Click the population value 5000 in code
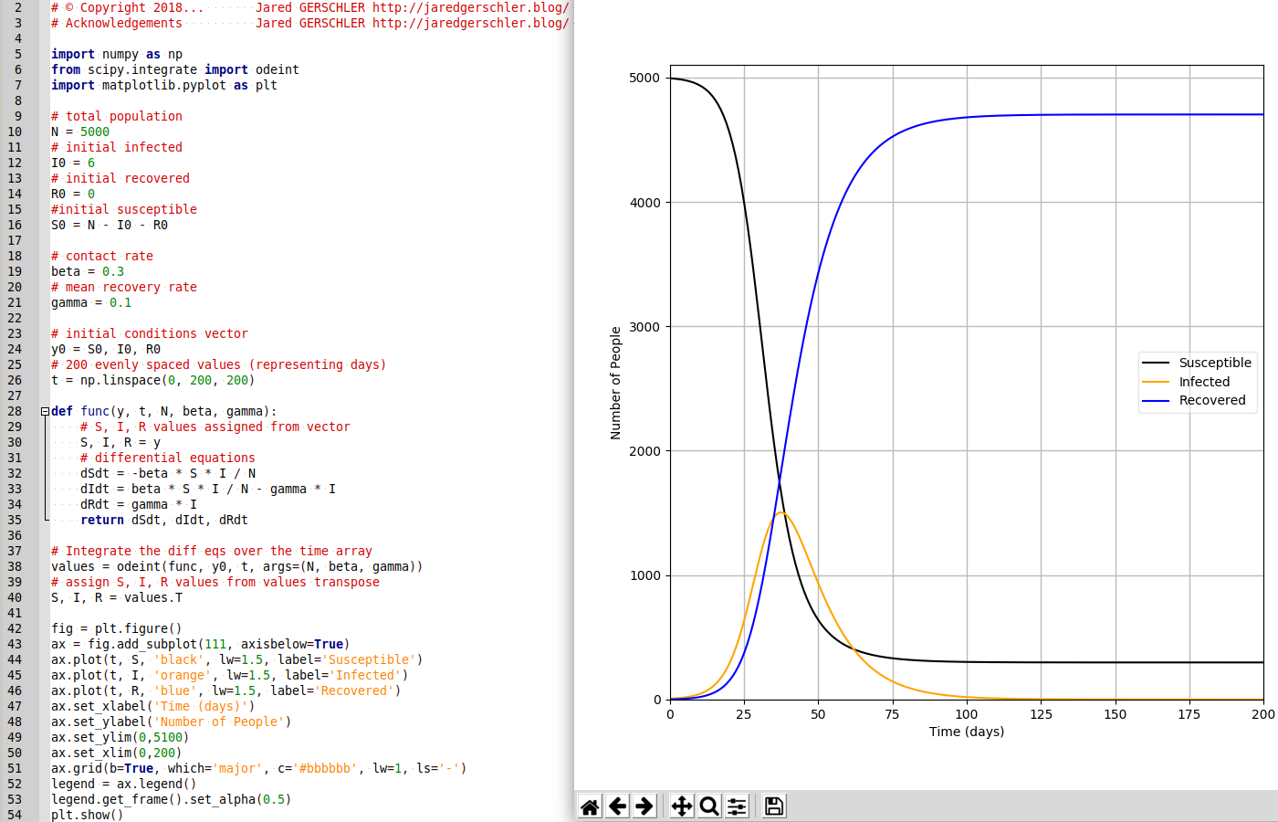The width and height of the screenshot is (1278, 822). point(95,132)
